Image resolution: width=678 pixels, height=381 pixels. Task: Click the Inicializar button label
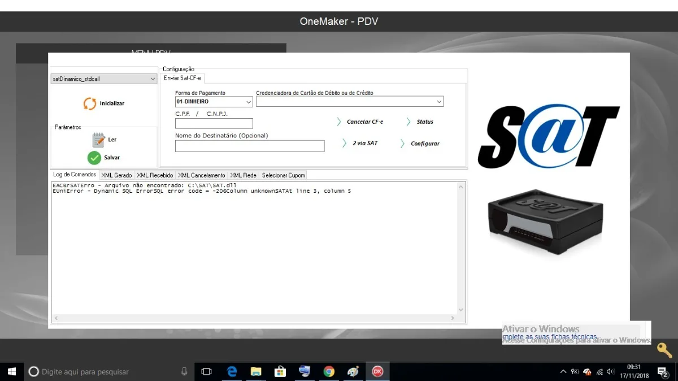click(112, 103)
